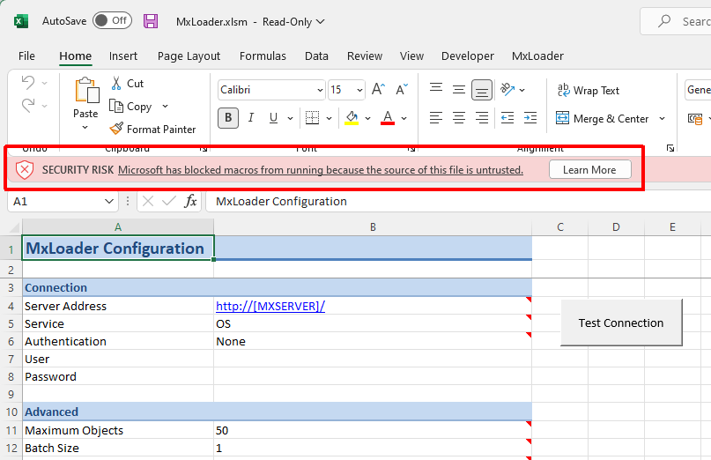Save the workbook with the disk icon
The width and height of the screenshot is (711, 460).
[x=151, y=21]
